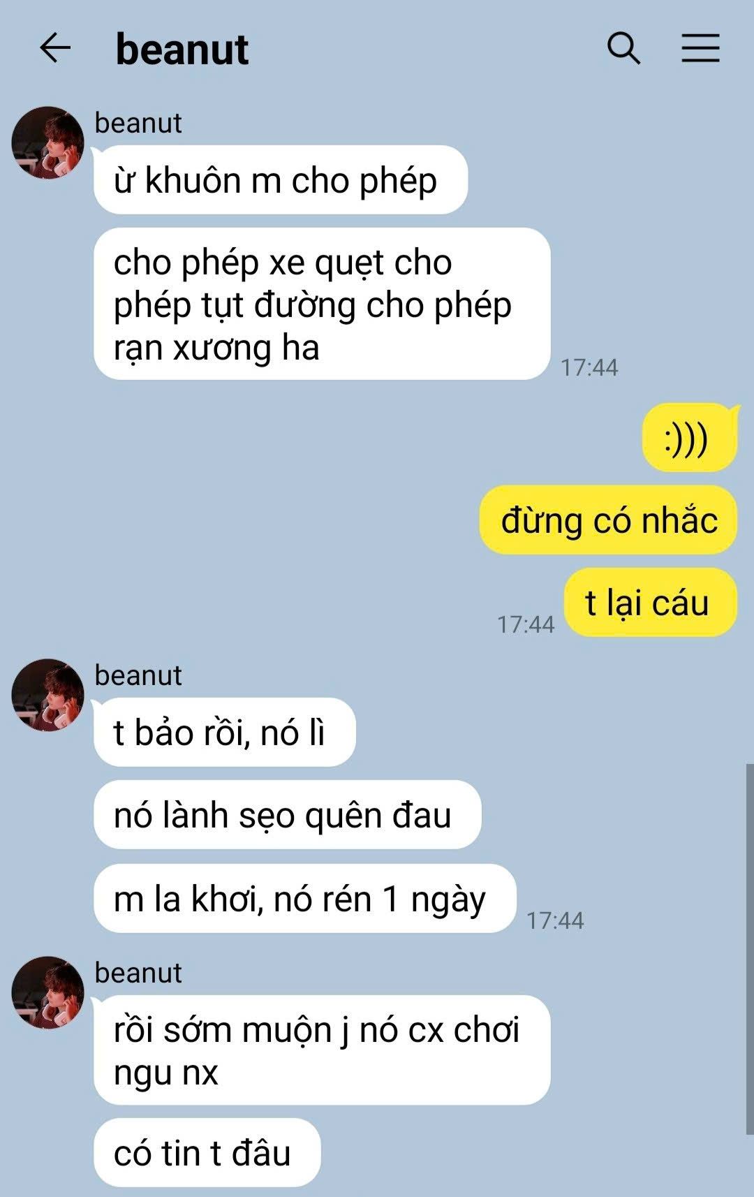Tap sender name 'beanut' above 't bảo rồi'
The height and width of the screenshot is (1197, 754).
click(x=138, y=675)
